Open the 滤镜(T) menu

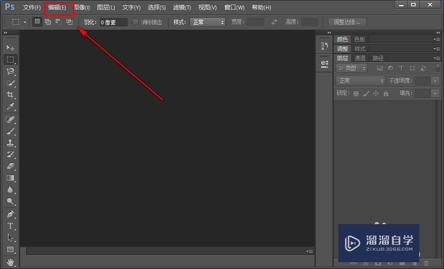point(182,8)
